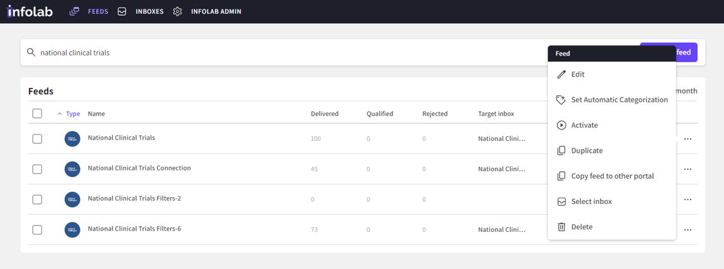Choose Copy feed to other portal
Image resolution: width=724 pixels, height=269 pixels.
click(612, 176)
